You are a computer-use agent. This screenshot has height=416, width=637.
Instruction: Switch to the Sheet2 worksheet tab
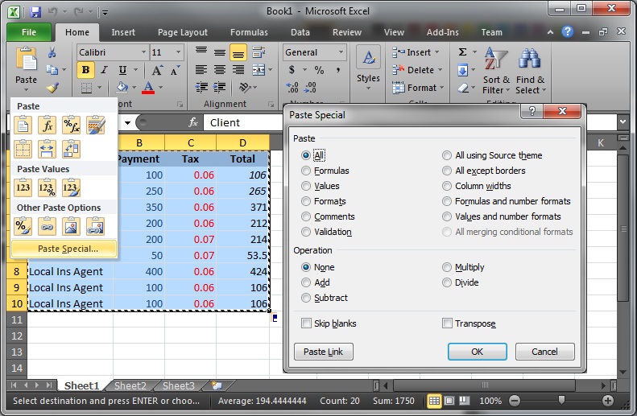(x=130, y=385)
